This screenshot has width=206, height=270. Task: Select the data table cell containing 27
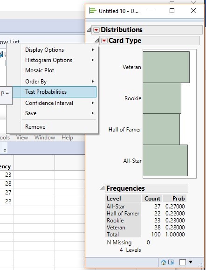tap(7, 193)
